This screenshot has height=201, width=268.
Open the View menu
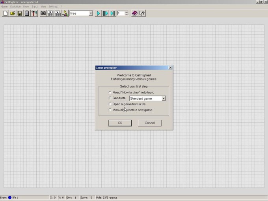point(43,6)
